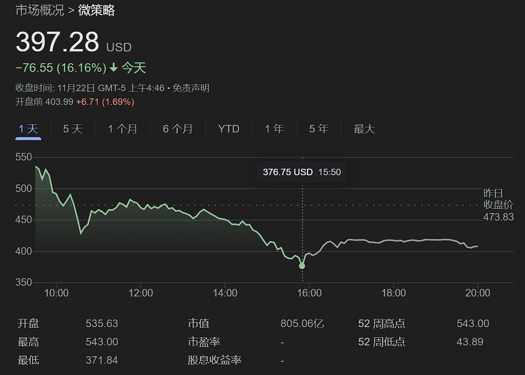This screenshot has height=375, width=525.
Task: Switch to the 5 天 range tab
Action: [73, 128]
